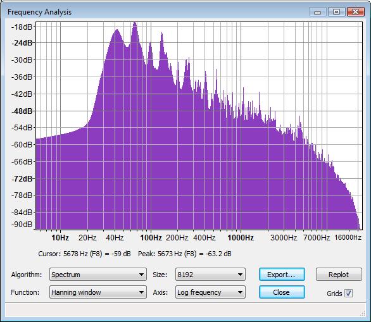
Task: Click the Replot button
Action: 339,275
